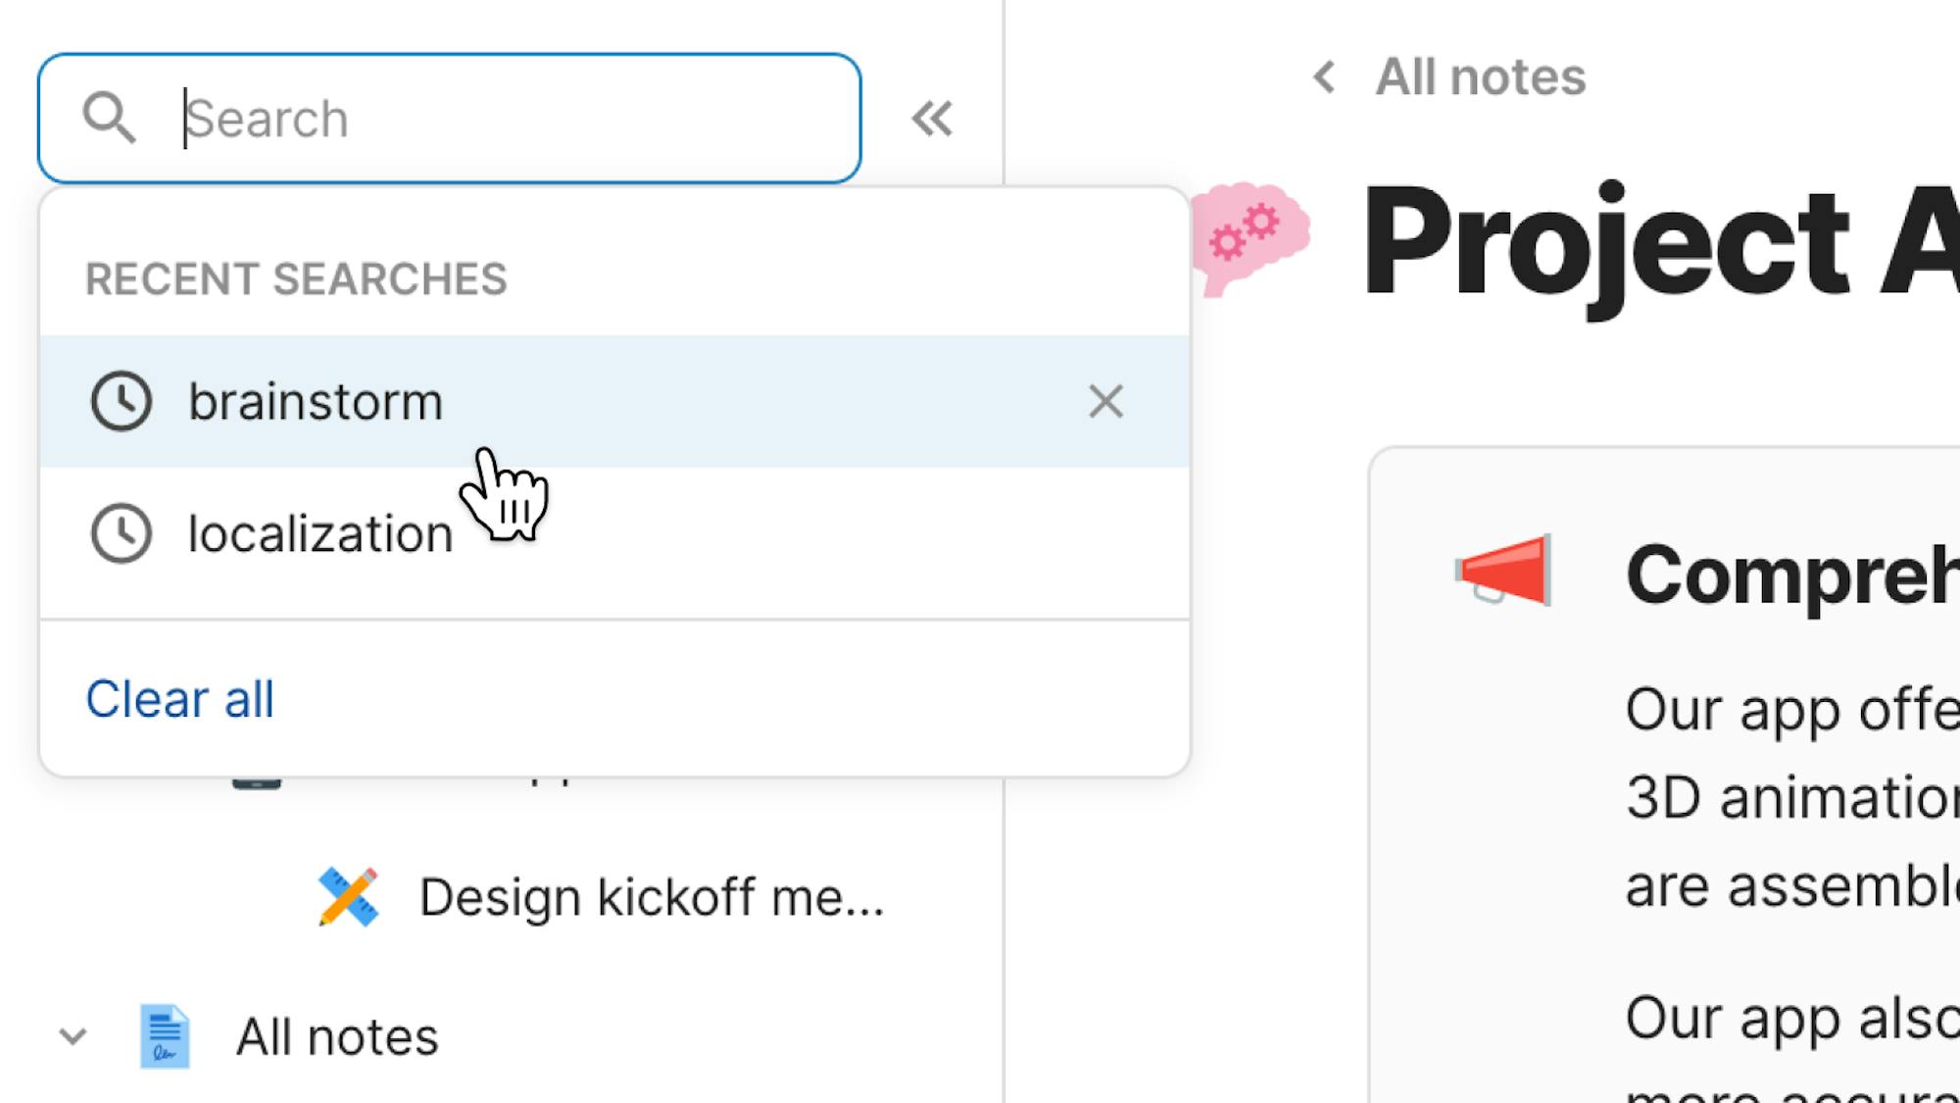Clear all recent searches

point(180,699)
